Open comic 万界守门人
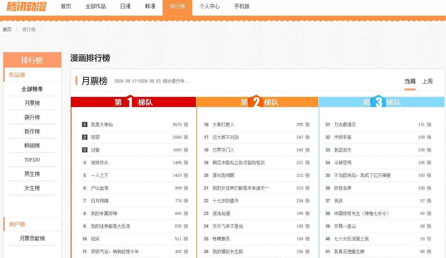The height and width of the screenshot is (258, 446). (x=224, y=150)
